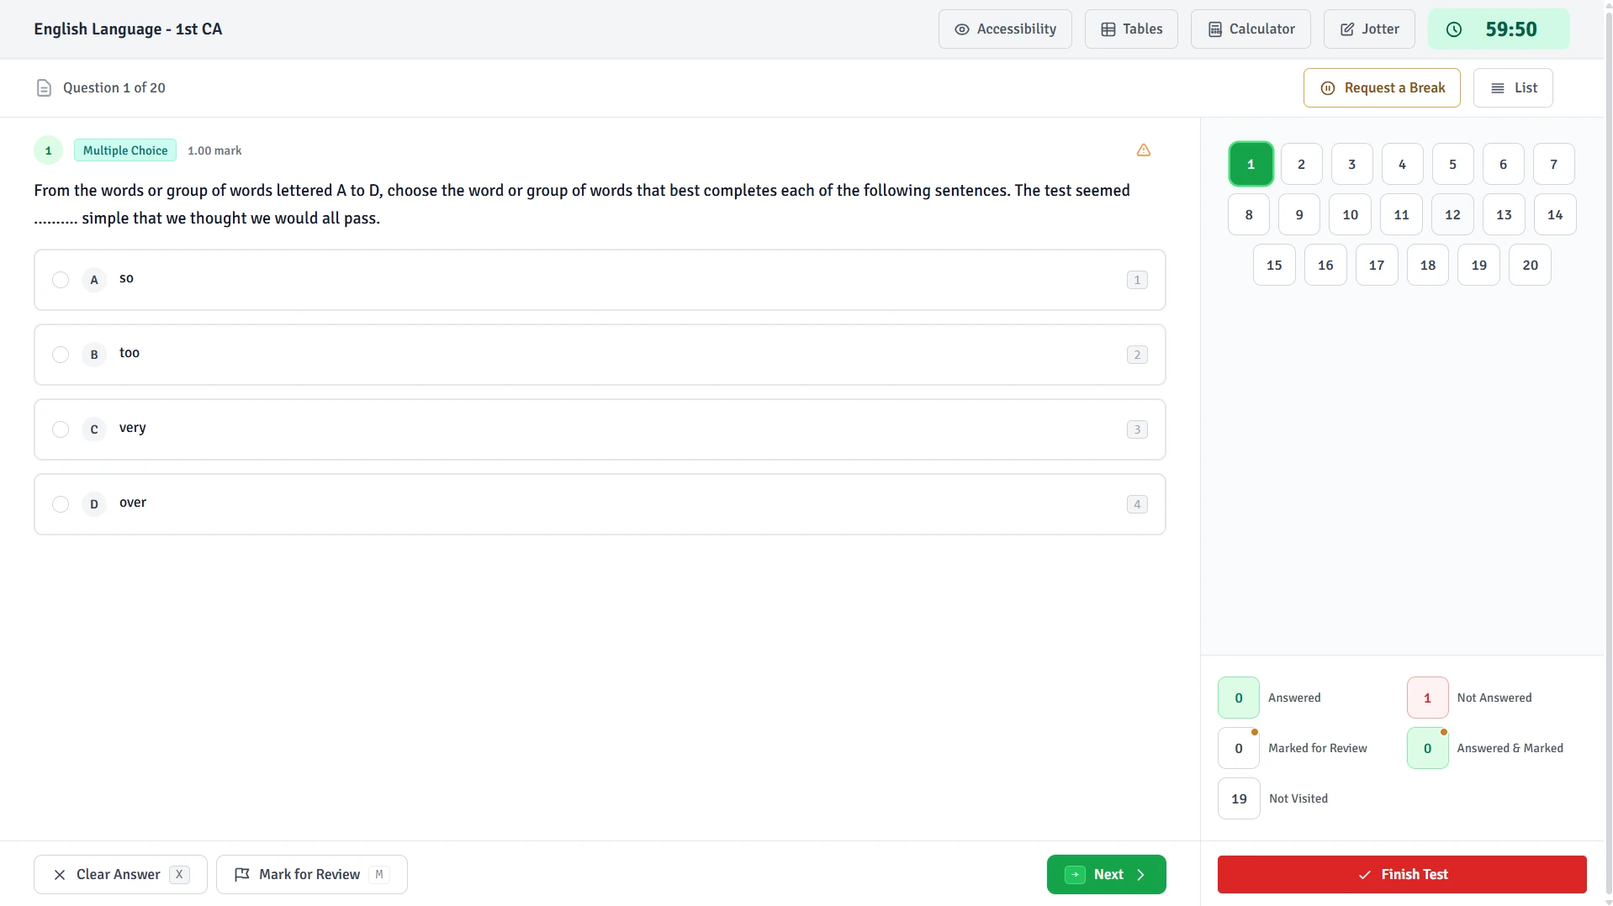1613x906 pixels.
Task: Click the 'Not Answered' legend label
Action: (x=1494, y=698)
